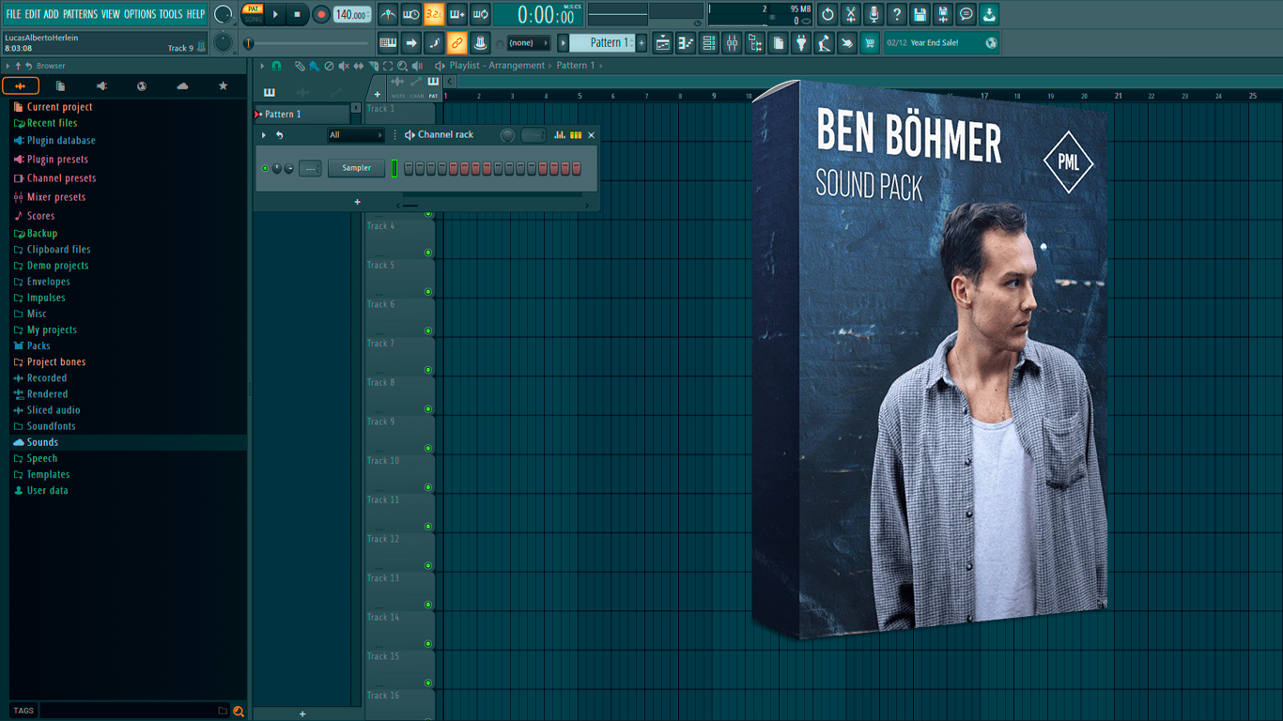1283x721 pixels.
Task: Click the plug icon for plugin picker
Action: click(x=801, y=43)
